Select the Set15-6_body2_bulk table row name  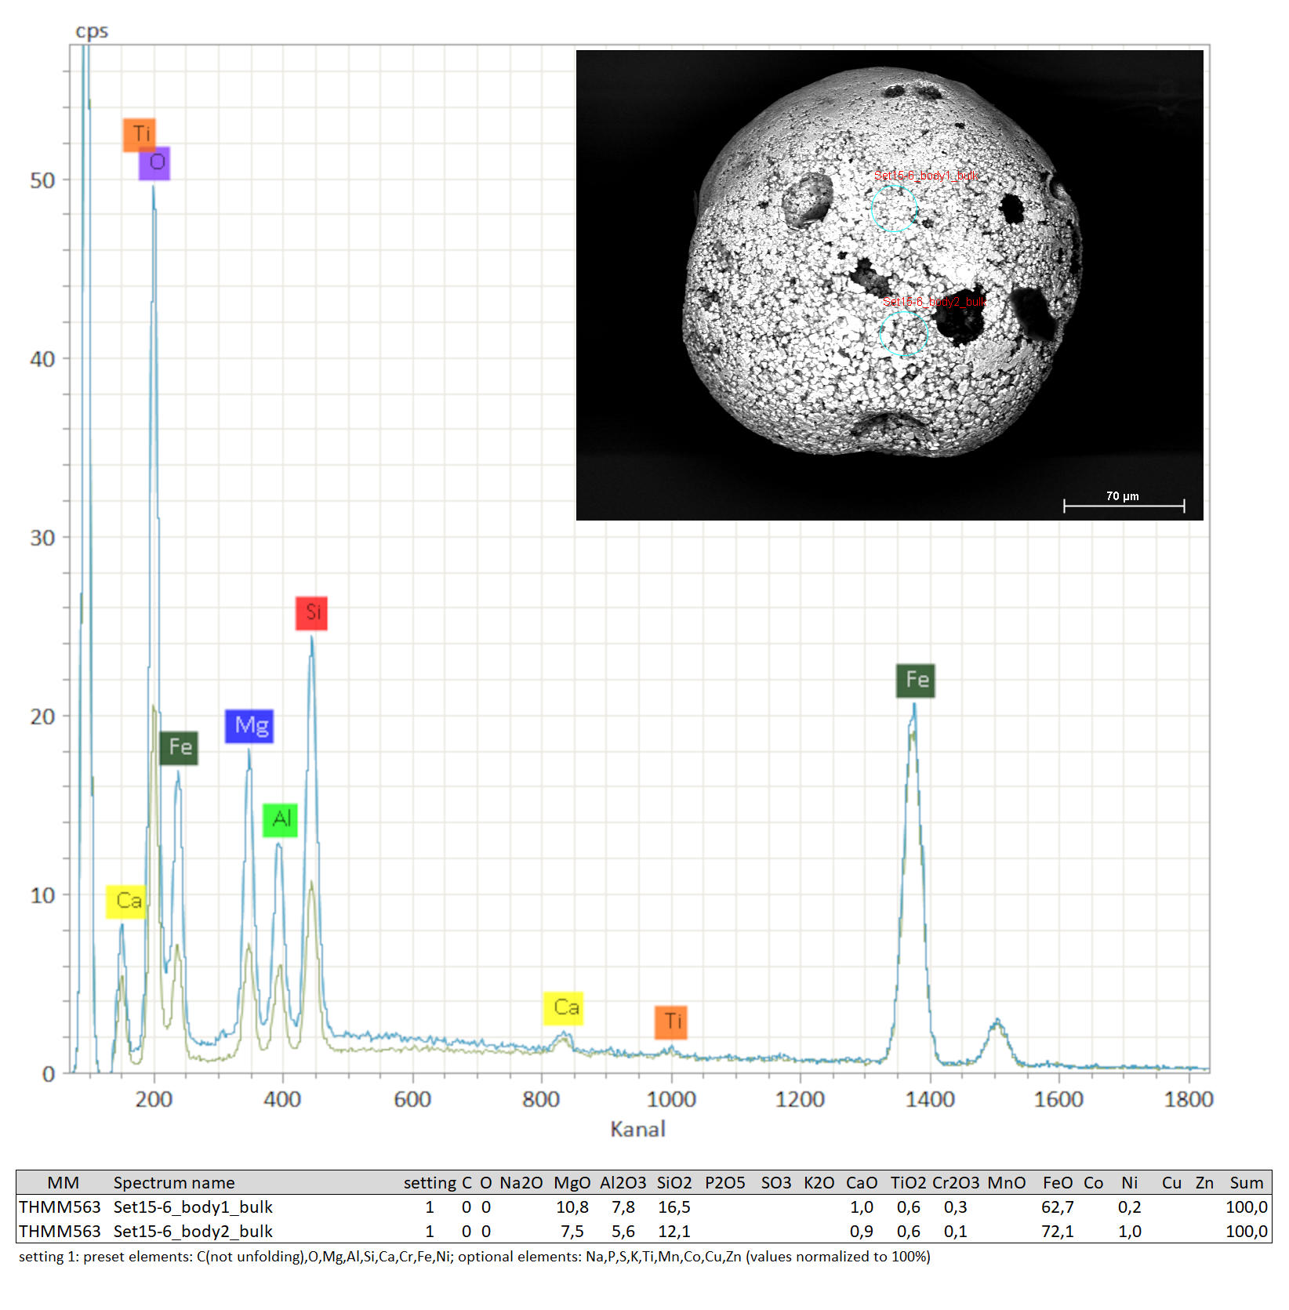click(x=193, y=1232)
